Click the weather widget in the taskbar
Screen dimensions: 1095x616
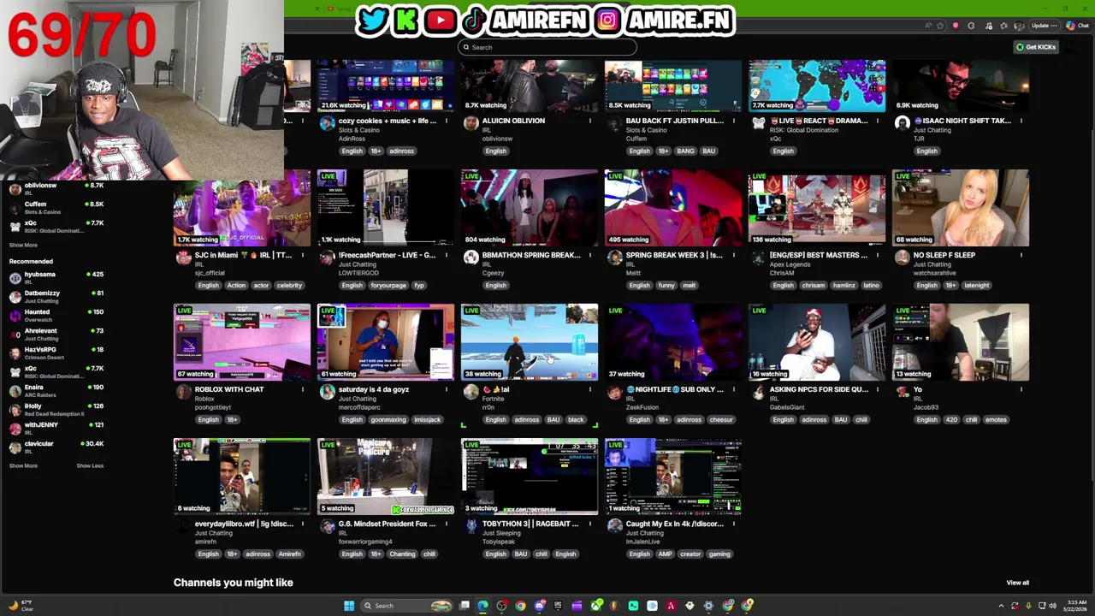click(x=21, y=606)
